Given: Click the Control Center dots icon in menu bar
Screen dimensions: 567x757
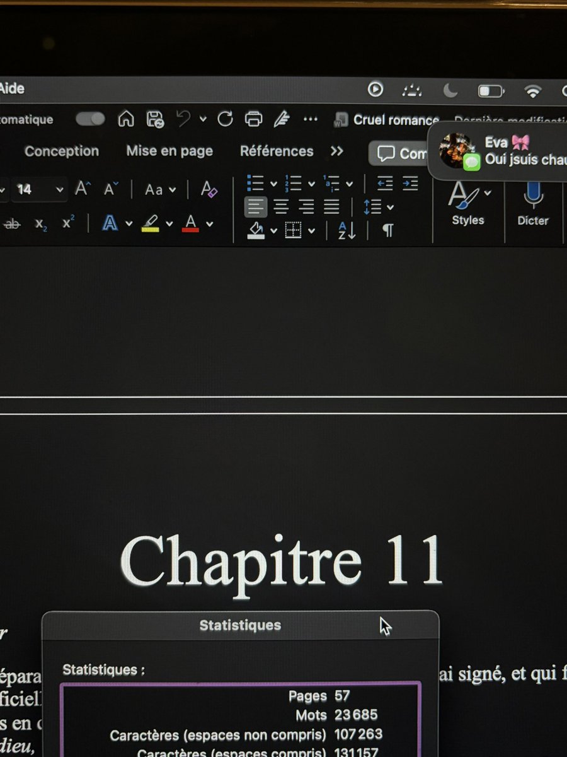Looking at the screenshot, I should tap(411, 91).
